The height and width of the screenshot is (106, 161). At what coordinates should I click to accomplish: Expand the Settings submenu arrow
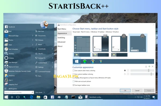coord(52,67)
